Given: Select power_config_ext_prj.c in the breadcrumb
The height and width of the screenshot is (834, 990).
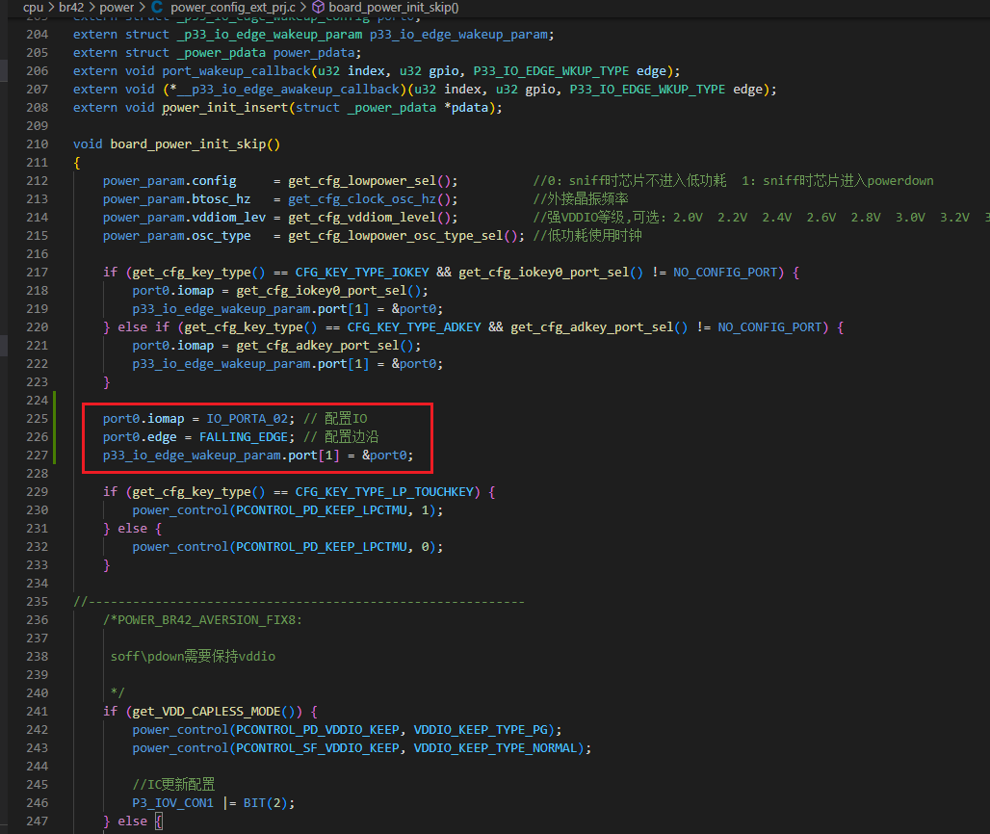Looking at the screenshot, I should [x=233, y=7].
